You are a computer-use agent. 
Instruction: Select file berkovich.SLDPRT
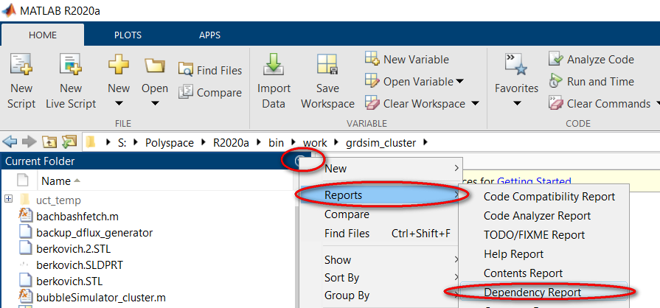[80, 265]
